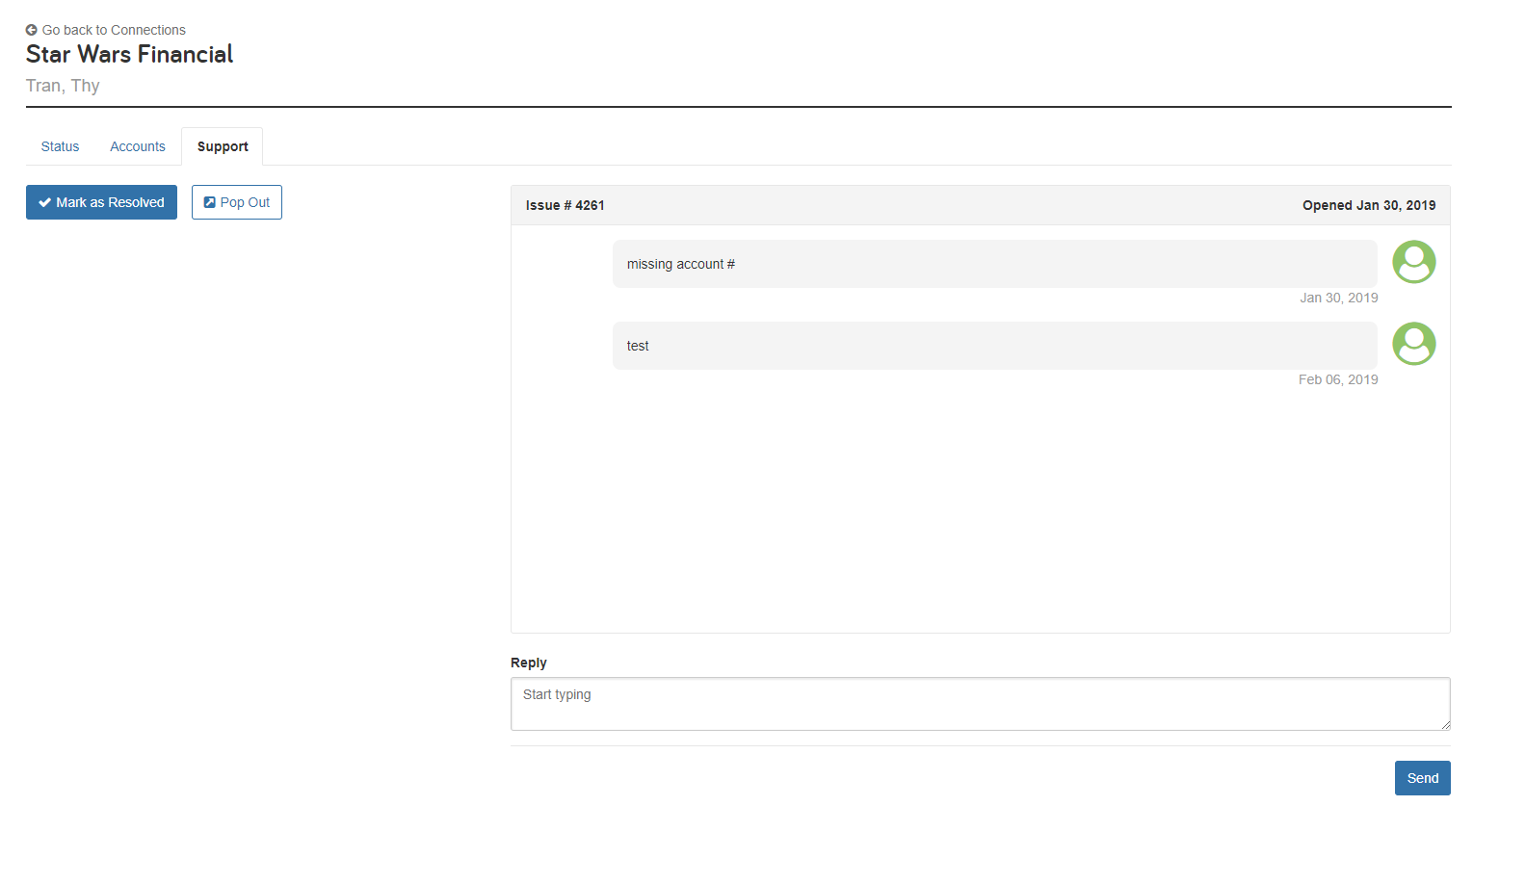
Task: Switch to the Status tab
Action: (x=60, y=146)
